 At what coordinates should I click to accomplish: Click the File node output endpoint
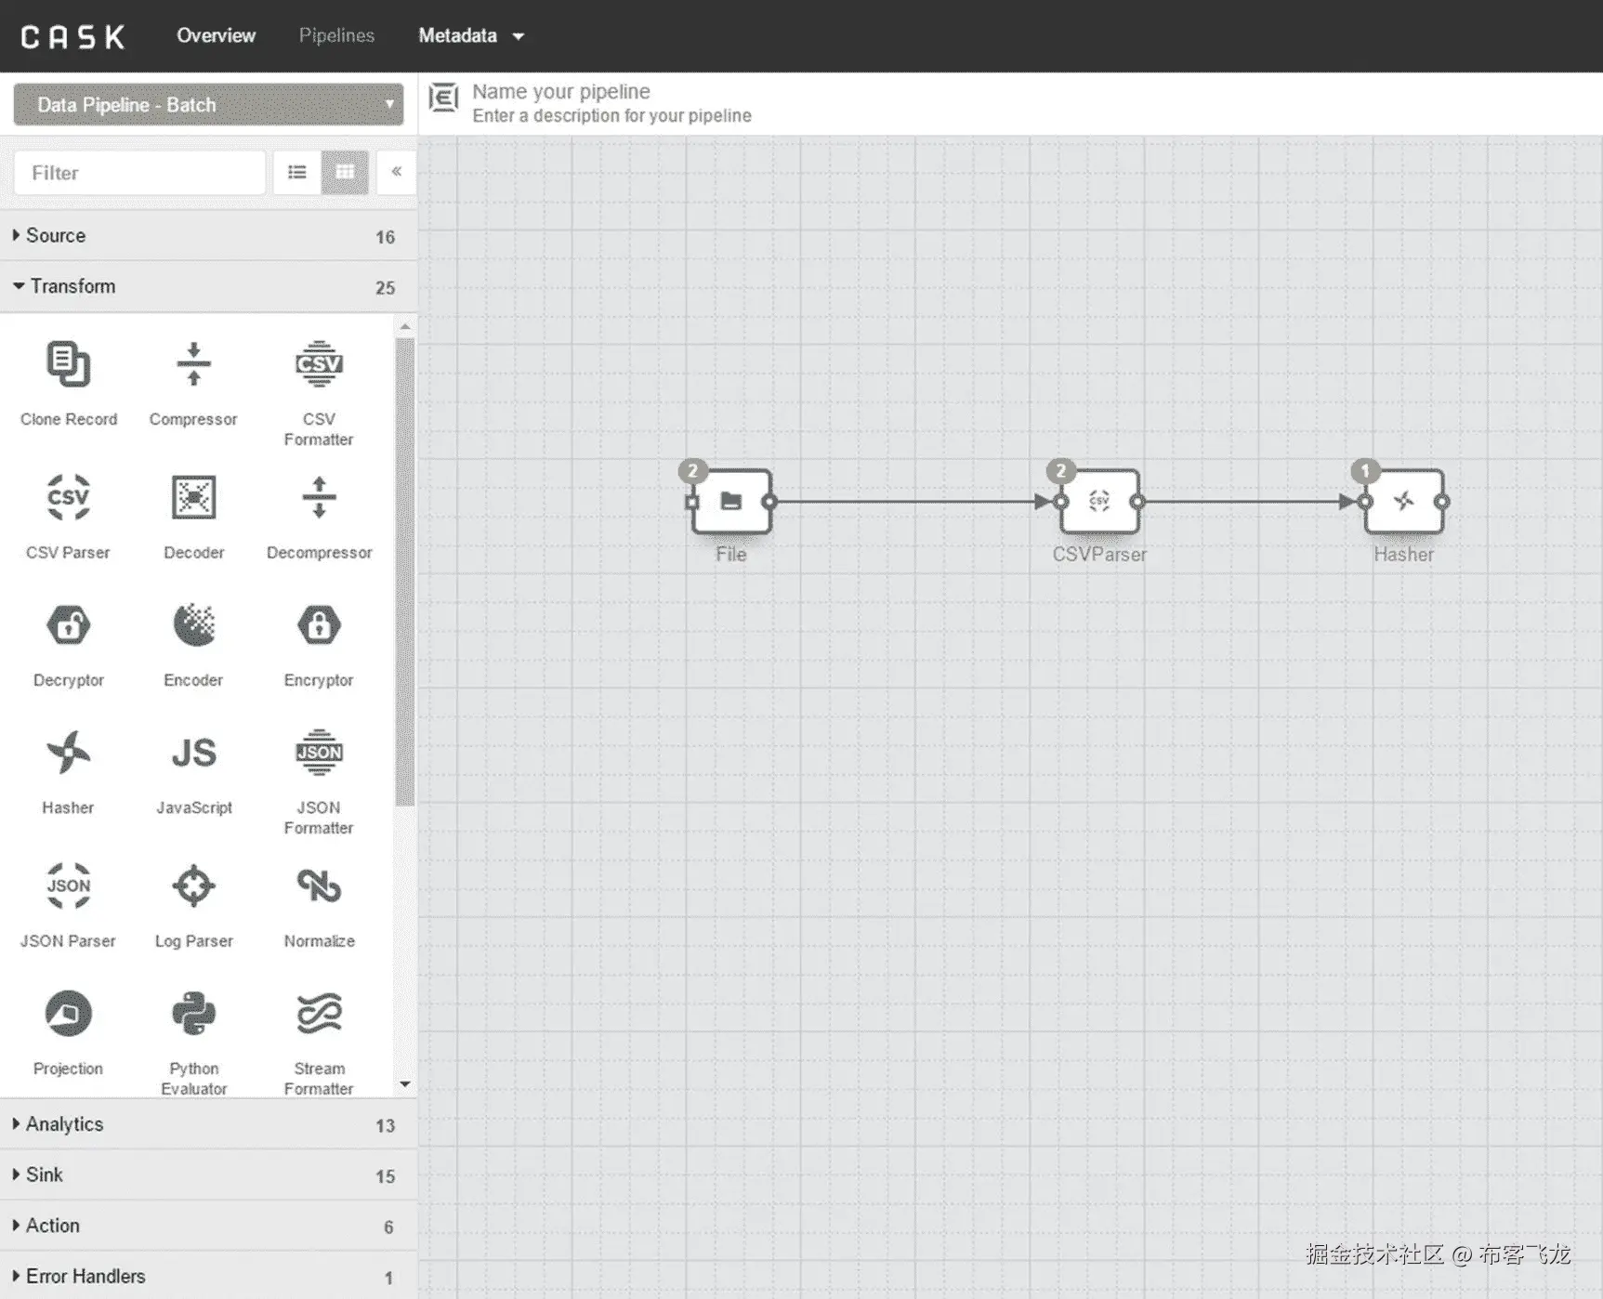coord(769,502)
